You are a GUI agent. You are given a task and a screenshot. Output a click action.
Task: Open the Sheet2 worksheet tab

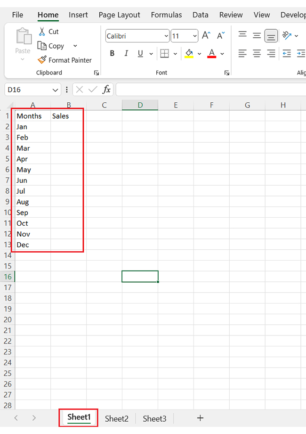click(x=117, y=418)
